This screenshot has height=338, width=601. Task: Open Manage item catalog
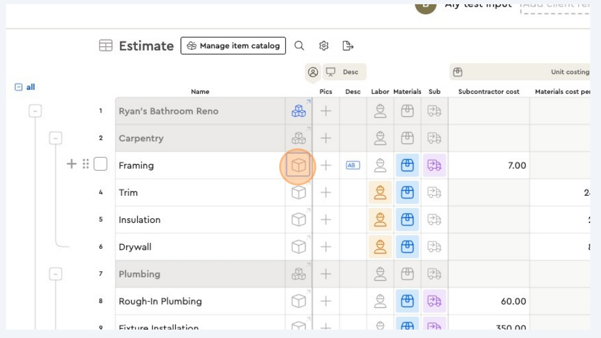click(233, 46)
